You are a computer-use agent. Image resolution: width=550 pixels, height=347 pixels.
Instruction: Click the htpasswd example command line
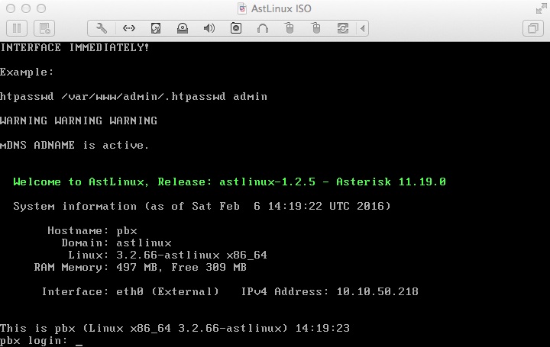tap(133, 97)
